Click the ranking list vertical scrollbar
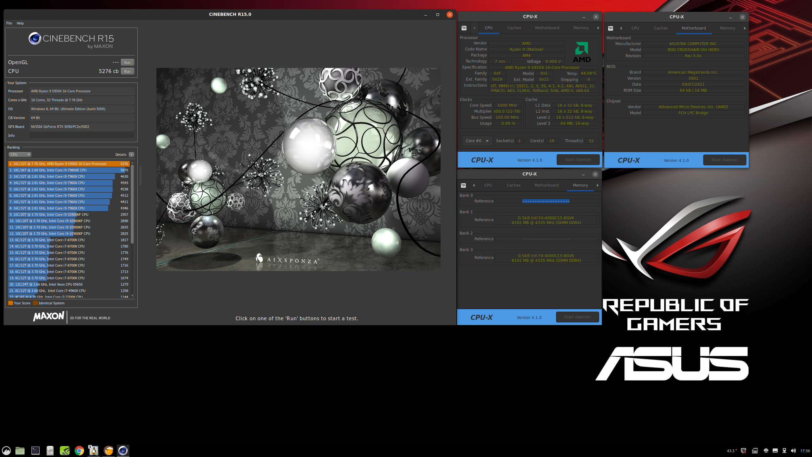The height and width of the screenshot is (457, 812). [x=132, y=203]
